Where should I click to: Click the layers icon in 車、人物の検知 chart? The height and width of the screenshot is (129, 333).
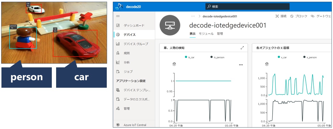(174, 64)
